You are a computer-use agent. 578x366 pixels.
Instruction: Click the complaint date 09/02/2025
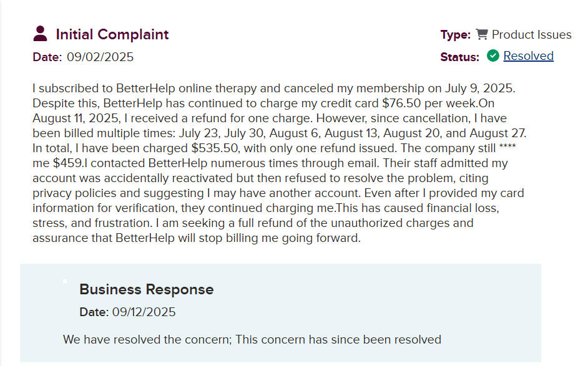[100, 57]
